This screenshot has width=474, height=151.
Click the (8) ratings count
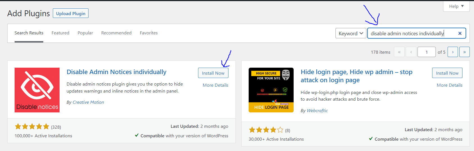tap(288, 131)
